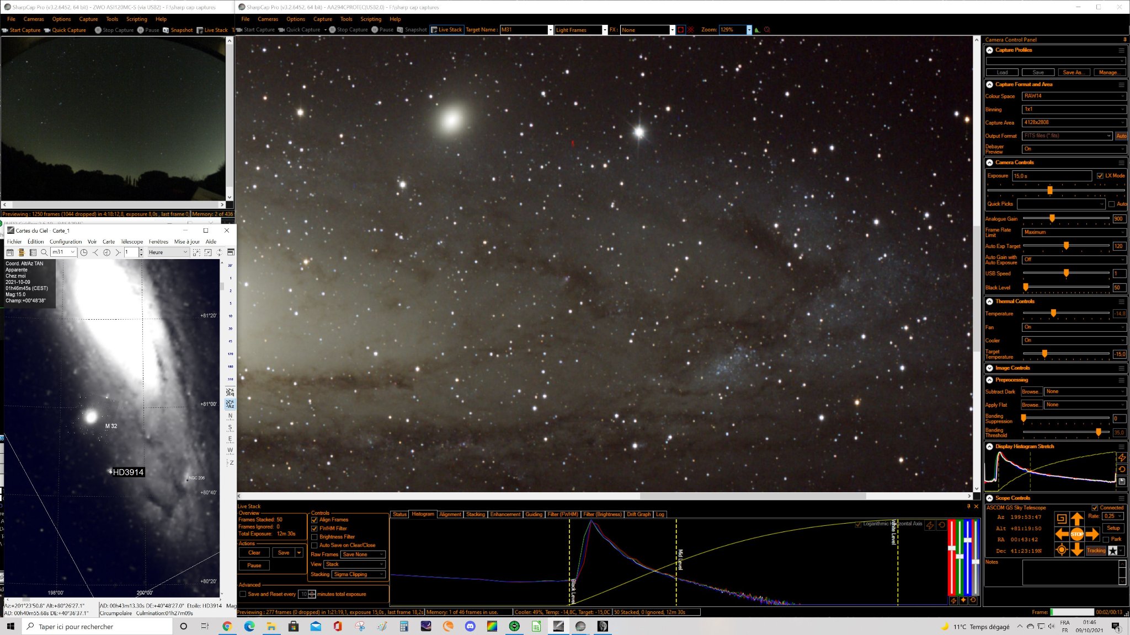Slew telescope down with the down arrow
The height and width of the screenshot is (635, 1130).
coord(1076,550)
